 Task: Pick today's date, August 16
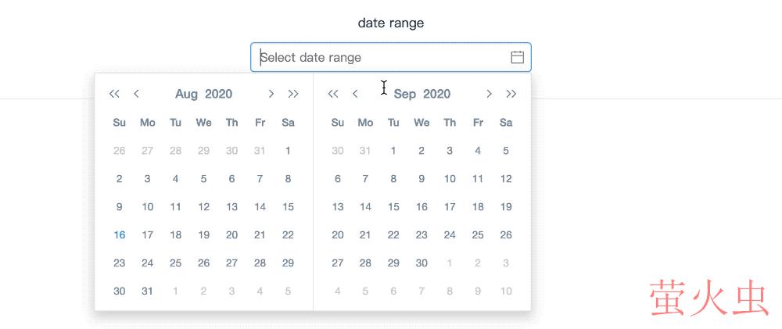(119, 234)
